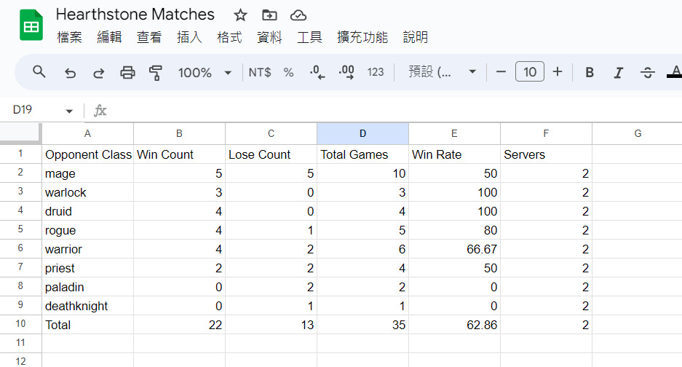Screen dimensions: 682x367
Task: Select column D header
Action: (x=362, y=134)
